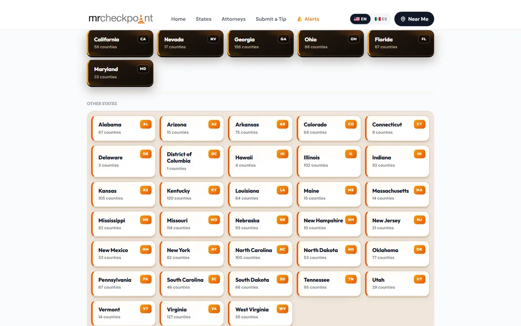The image size is (521, 326).
Task: Click the UT badge on Utah
Action: (419, 279)
